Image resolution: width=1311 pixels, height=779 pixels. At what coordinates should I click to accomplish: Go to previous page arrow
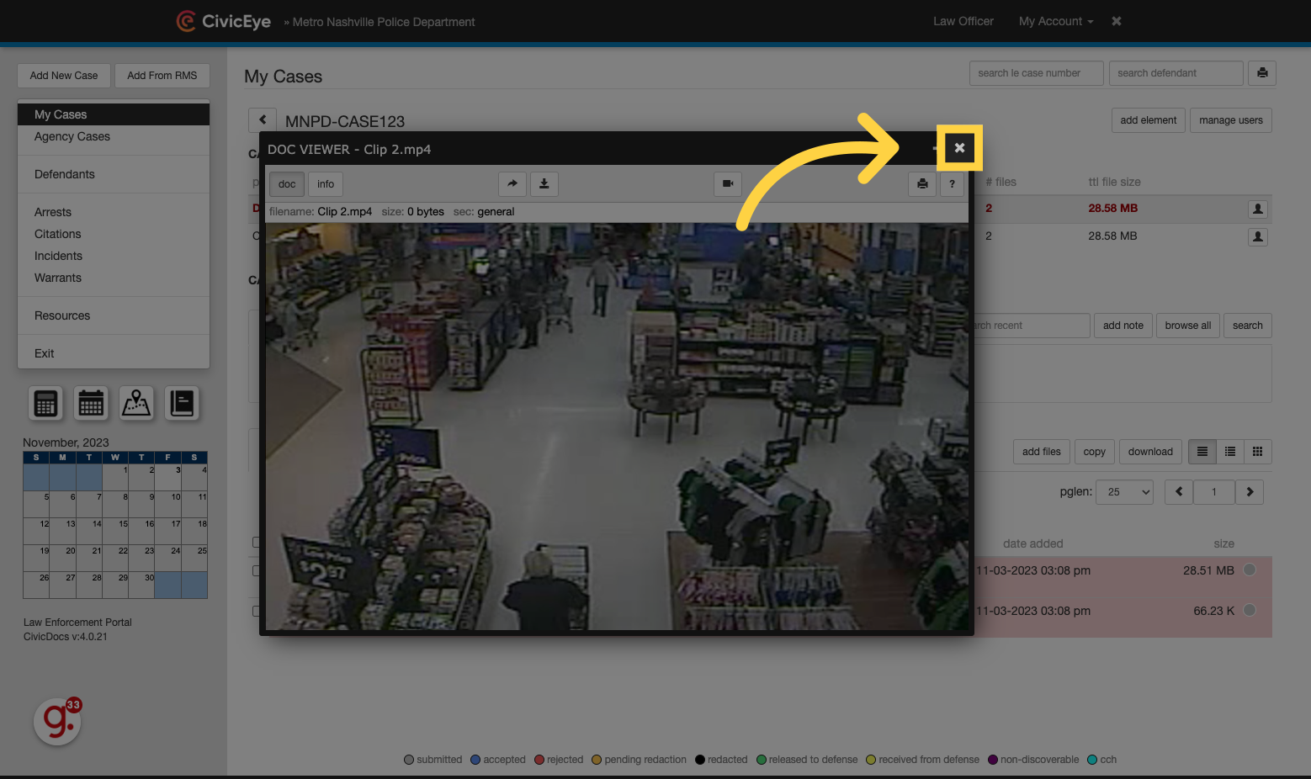pyautogui.click(x=1179, y=492)
